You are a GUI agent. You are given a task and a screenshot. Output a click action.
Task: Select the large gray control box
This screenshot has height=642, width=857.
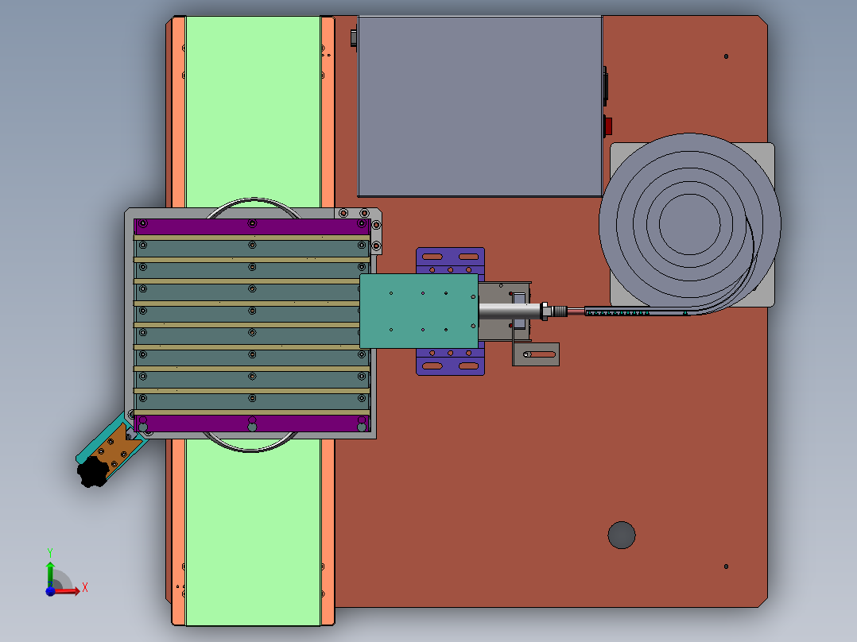(480, 106)
